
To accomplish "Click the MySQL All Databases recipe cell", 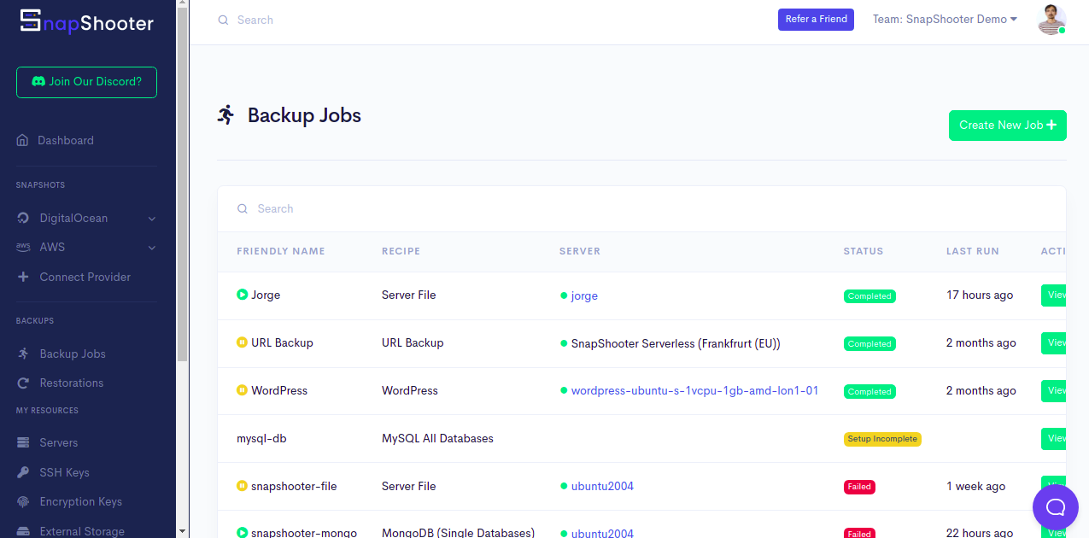I will click(437, 438).
